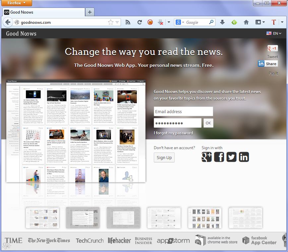Reload the page with the refresh icon
This screenshot has width=288, height=252.
tap(140, 22)
